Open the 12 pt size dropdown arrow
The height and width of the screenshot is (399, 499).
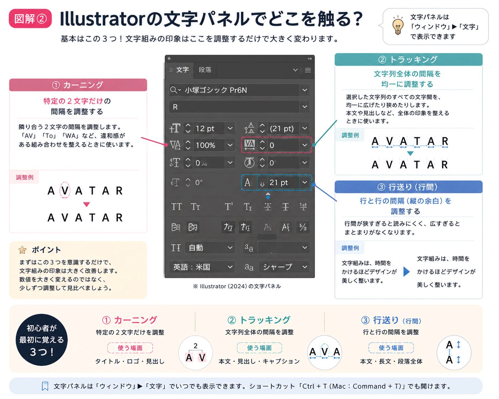[230, 128]
